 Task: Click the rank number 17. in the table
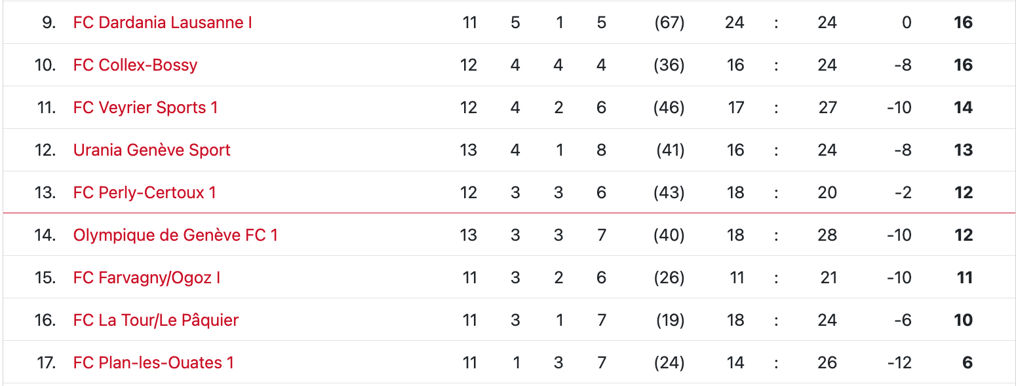46,363
